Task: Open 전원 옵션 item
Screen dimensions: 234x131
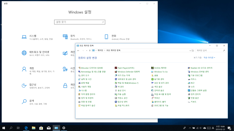Action: point(193,98)
